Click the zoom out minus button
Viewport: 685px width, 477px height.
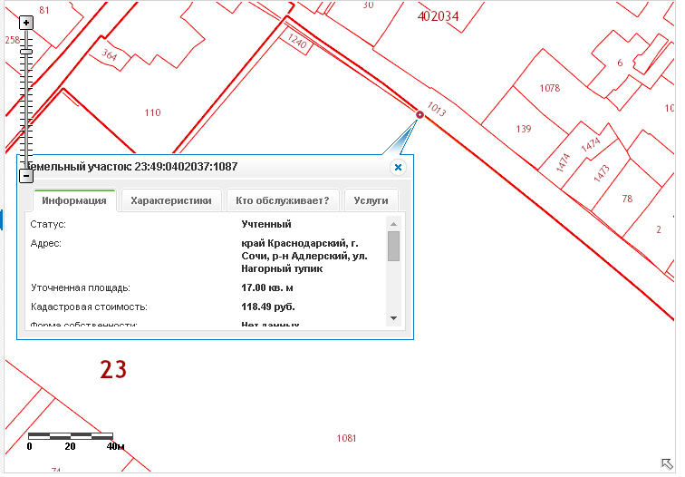pyautogui.click(x=26, y=175)
